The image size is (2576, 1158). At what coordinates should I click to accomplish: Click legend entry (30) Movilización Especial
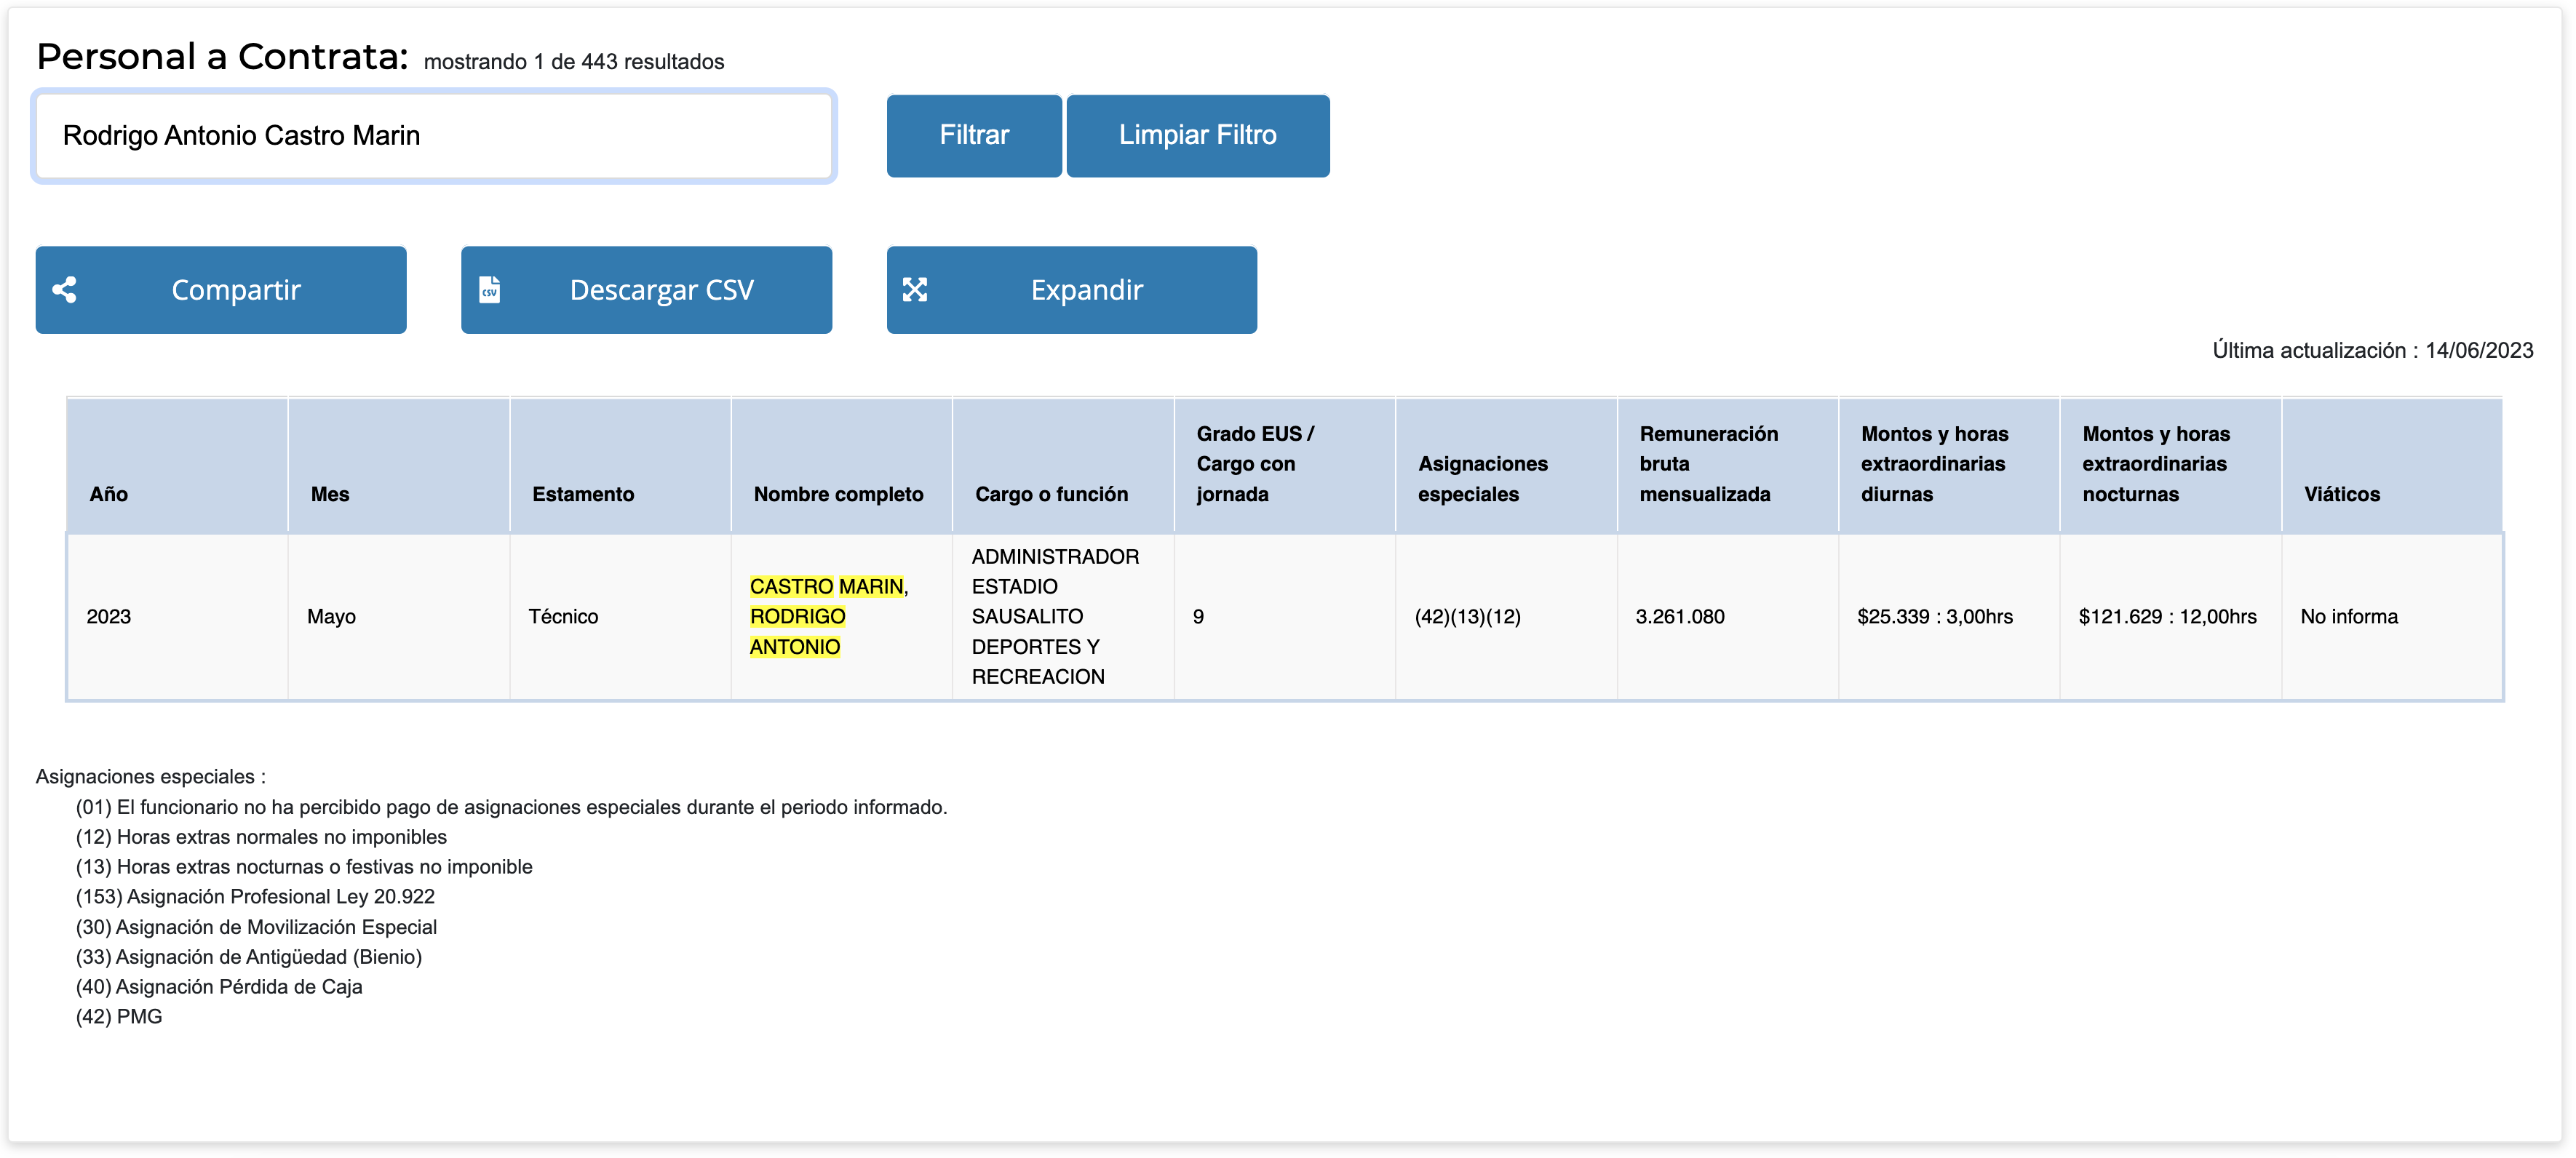coord(256,927)
